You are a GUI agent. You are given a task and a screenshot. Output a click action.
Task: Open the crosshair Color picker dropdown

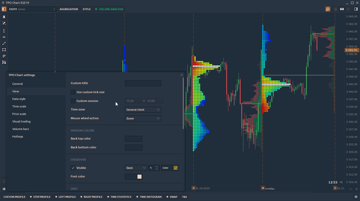coord(170,168)
